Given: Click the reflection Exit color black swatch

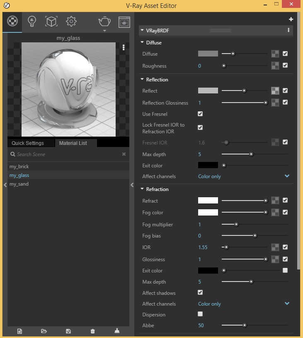Looking at the screenshot, I should [x=208, y=165].
